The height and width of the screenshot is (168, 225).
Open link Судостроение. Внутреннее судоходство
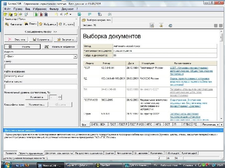point(188,103)
